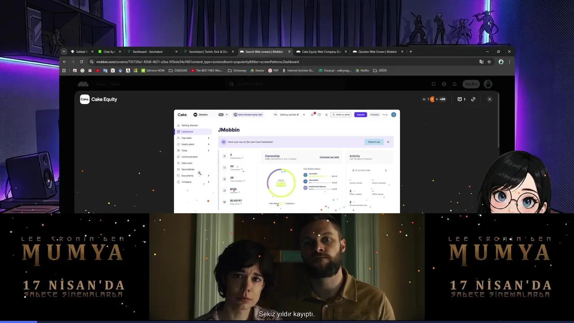Open the JMobbin company selector dropdown
Image resolution: width=574 pixels, height=323 pixels.
pos(211,114)
